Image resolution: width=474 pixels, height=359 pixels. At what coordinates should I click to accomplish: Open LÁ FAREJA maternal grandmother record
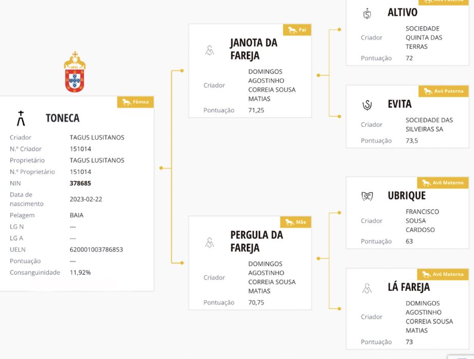[408, 287]
